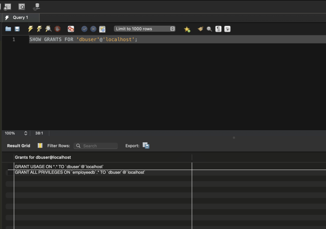Click the stop execution hand icon
326x229 pixels.
pyautogui.click(x=57, y=29)
